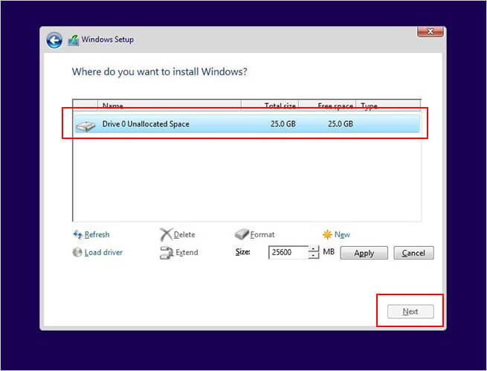Sort by the Total size column header

(270, 106)
